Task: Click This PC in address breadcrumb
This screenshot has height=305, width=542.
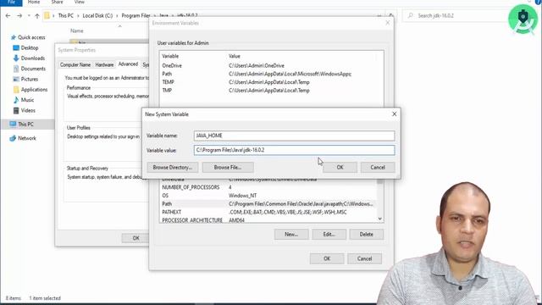Action: point(66,15)
